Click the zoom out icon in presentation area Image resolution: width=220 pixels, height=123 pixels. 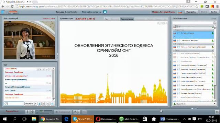[162, 23]
